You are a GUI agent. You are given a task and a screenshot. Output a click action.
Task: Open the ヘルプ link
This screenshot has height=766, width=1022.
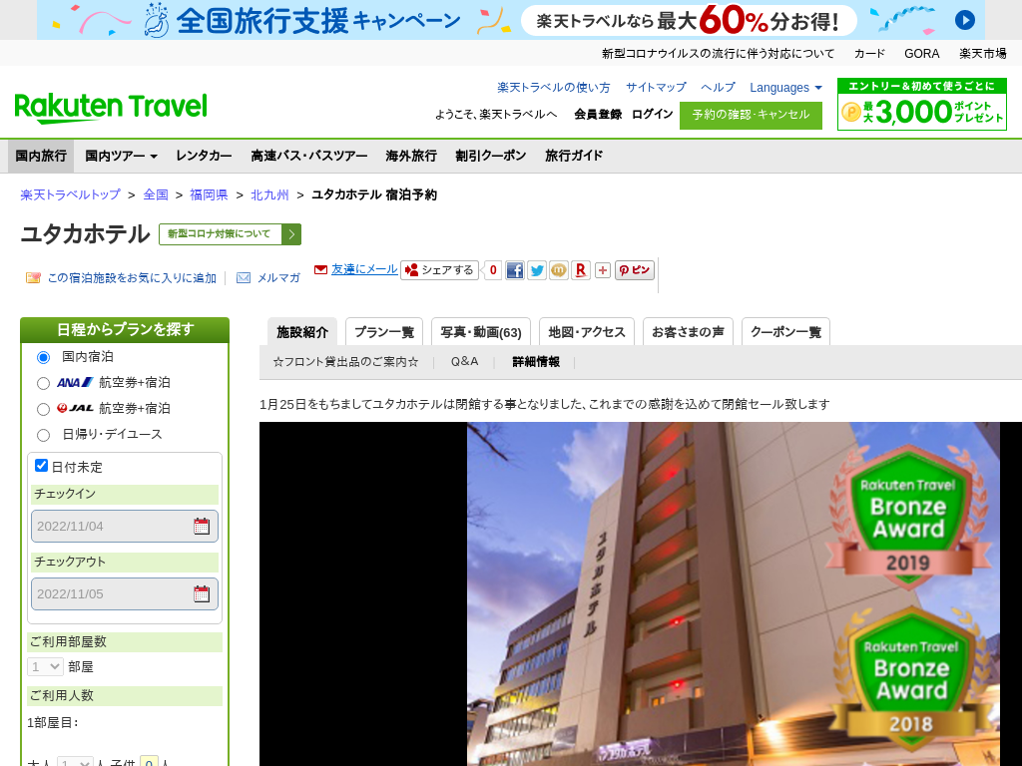click(719, 88)
